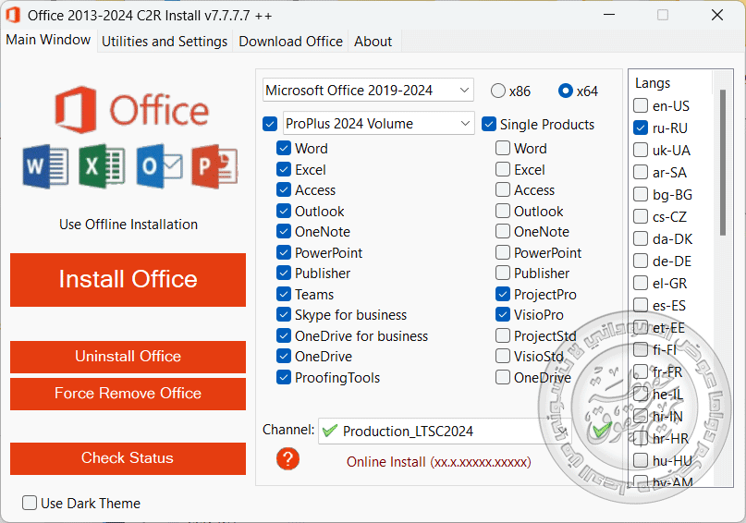Check VisioStd single product
The image size is (746, 523).
point(503,356)
